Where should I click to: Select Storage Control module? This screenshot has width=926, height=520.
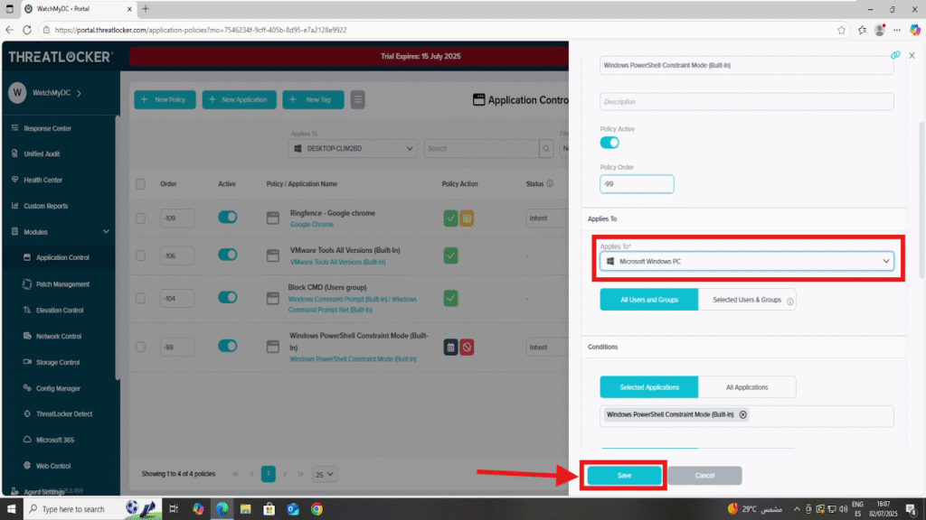57,362
